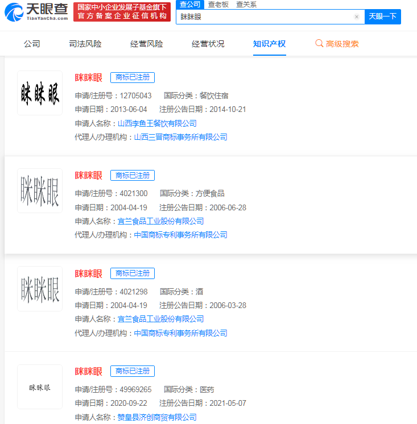Click registration number 49969265 text

(135, 390)
